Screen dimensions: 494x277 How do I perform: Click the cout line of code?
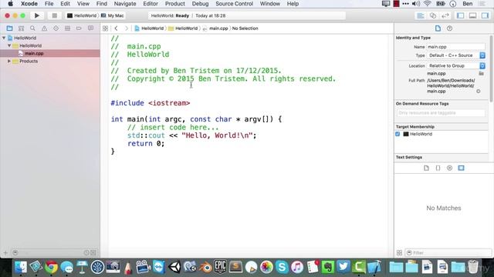coord(192,135)
